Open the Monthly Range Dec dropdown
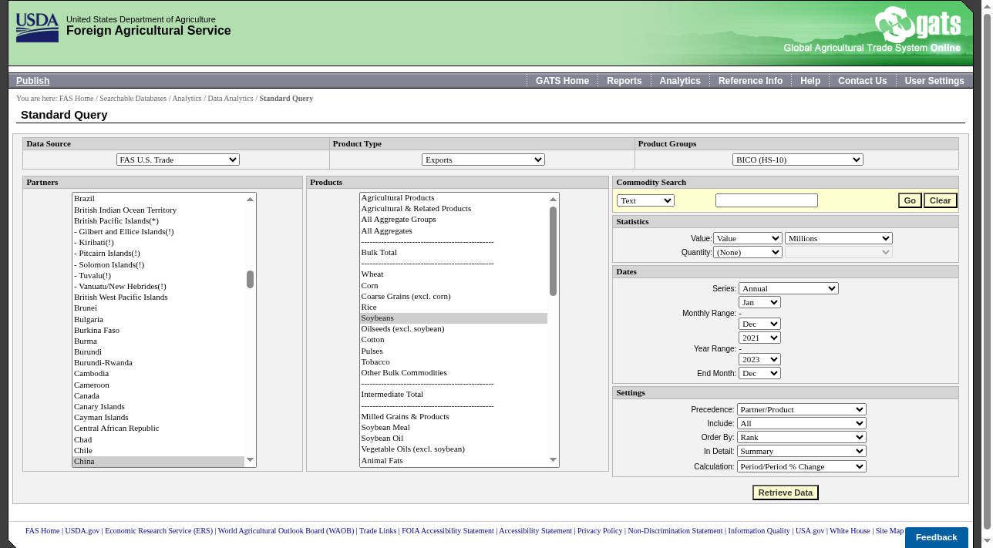Image resolution: width=993 pixels, height=548 pixels. click(759, 324)
